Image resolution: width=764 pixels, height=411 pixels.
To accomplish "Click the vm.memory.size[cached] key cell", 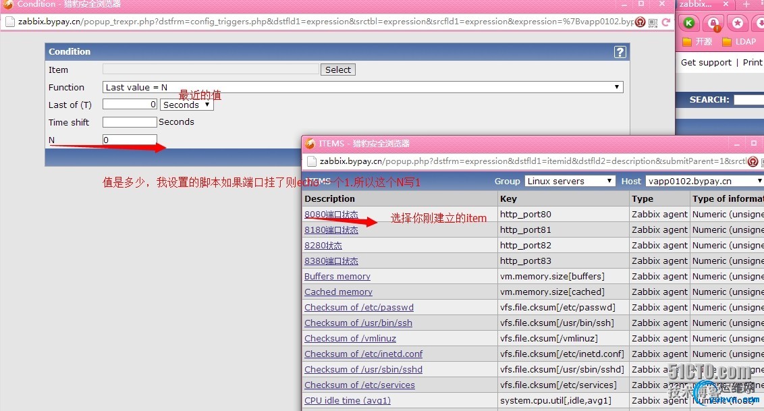I will tap(564, 292).
